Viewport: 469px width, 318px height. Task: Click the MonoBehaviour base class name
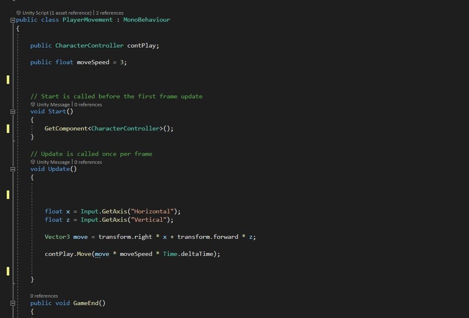[x=146, y=20]
